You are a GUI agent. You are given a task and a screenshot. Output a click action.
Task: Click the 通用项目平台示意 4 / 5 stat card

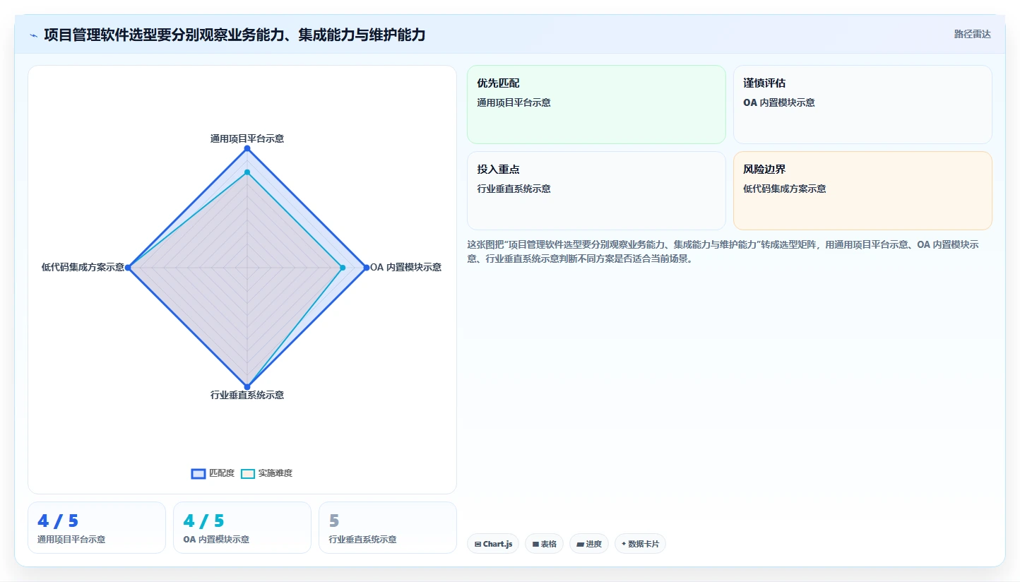tap(97, 528)
